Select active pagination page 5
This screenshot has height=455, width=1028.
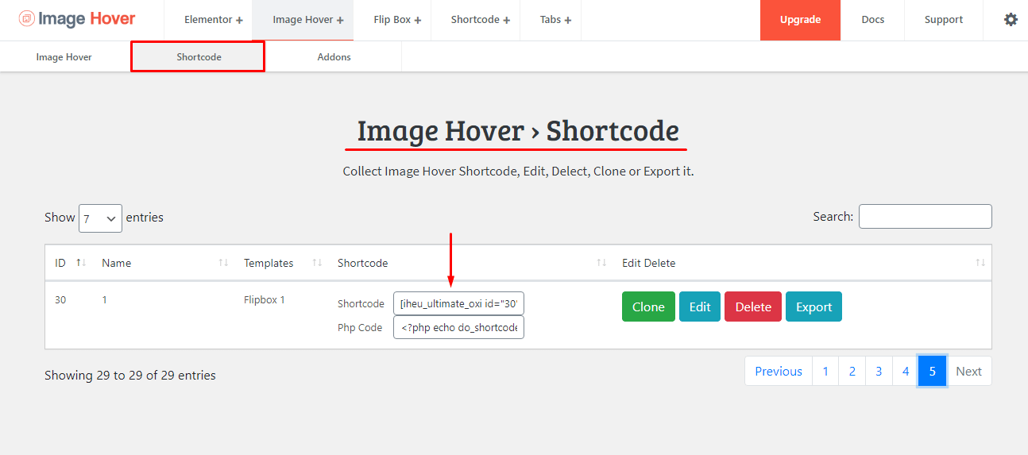click(933, 371)
